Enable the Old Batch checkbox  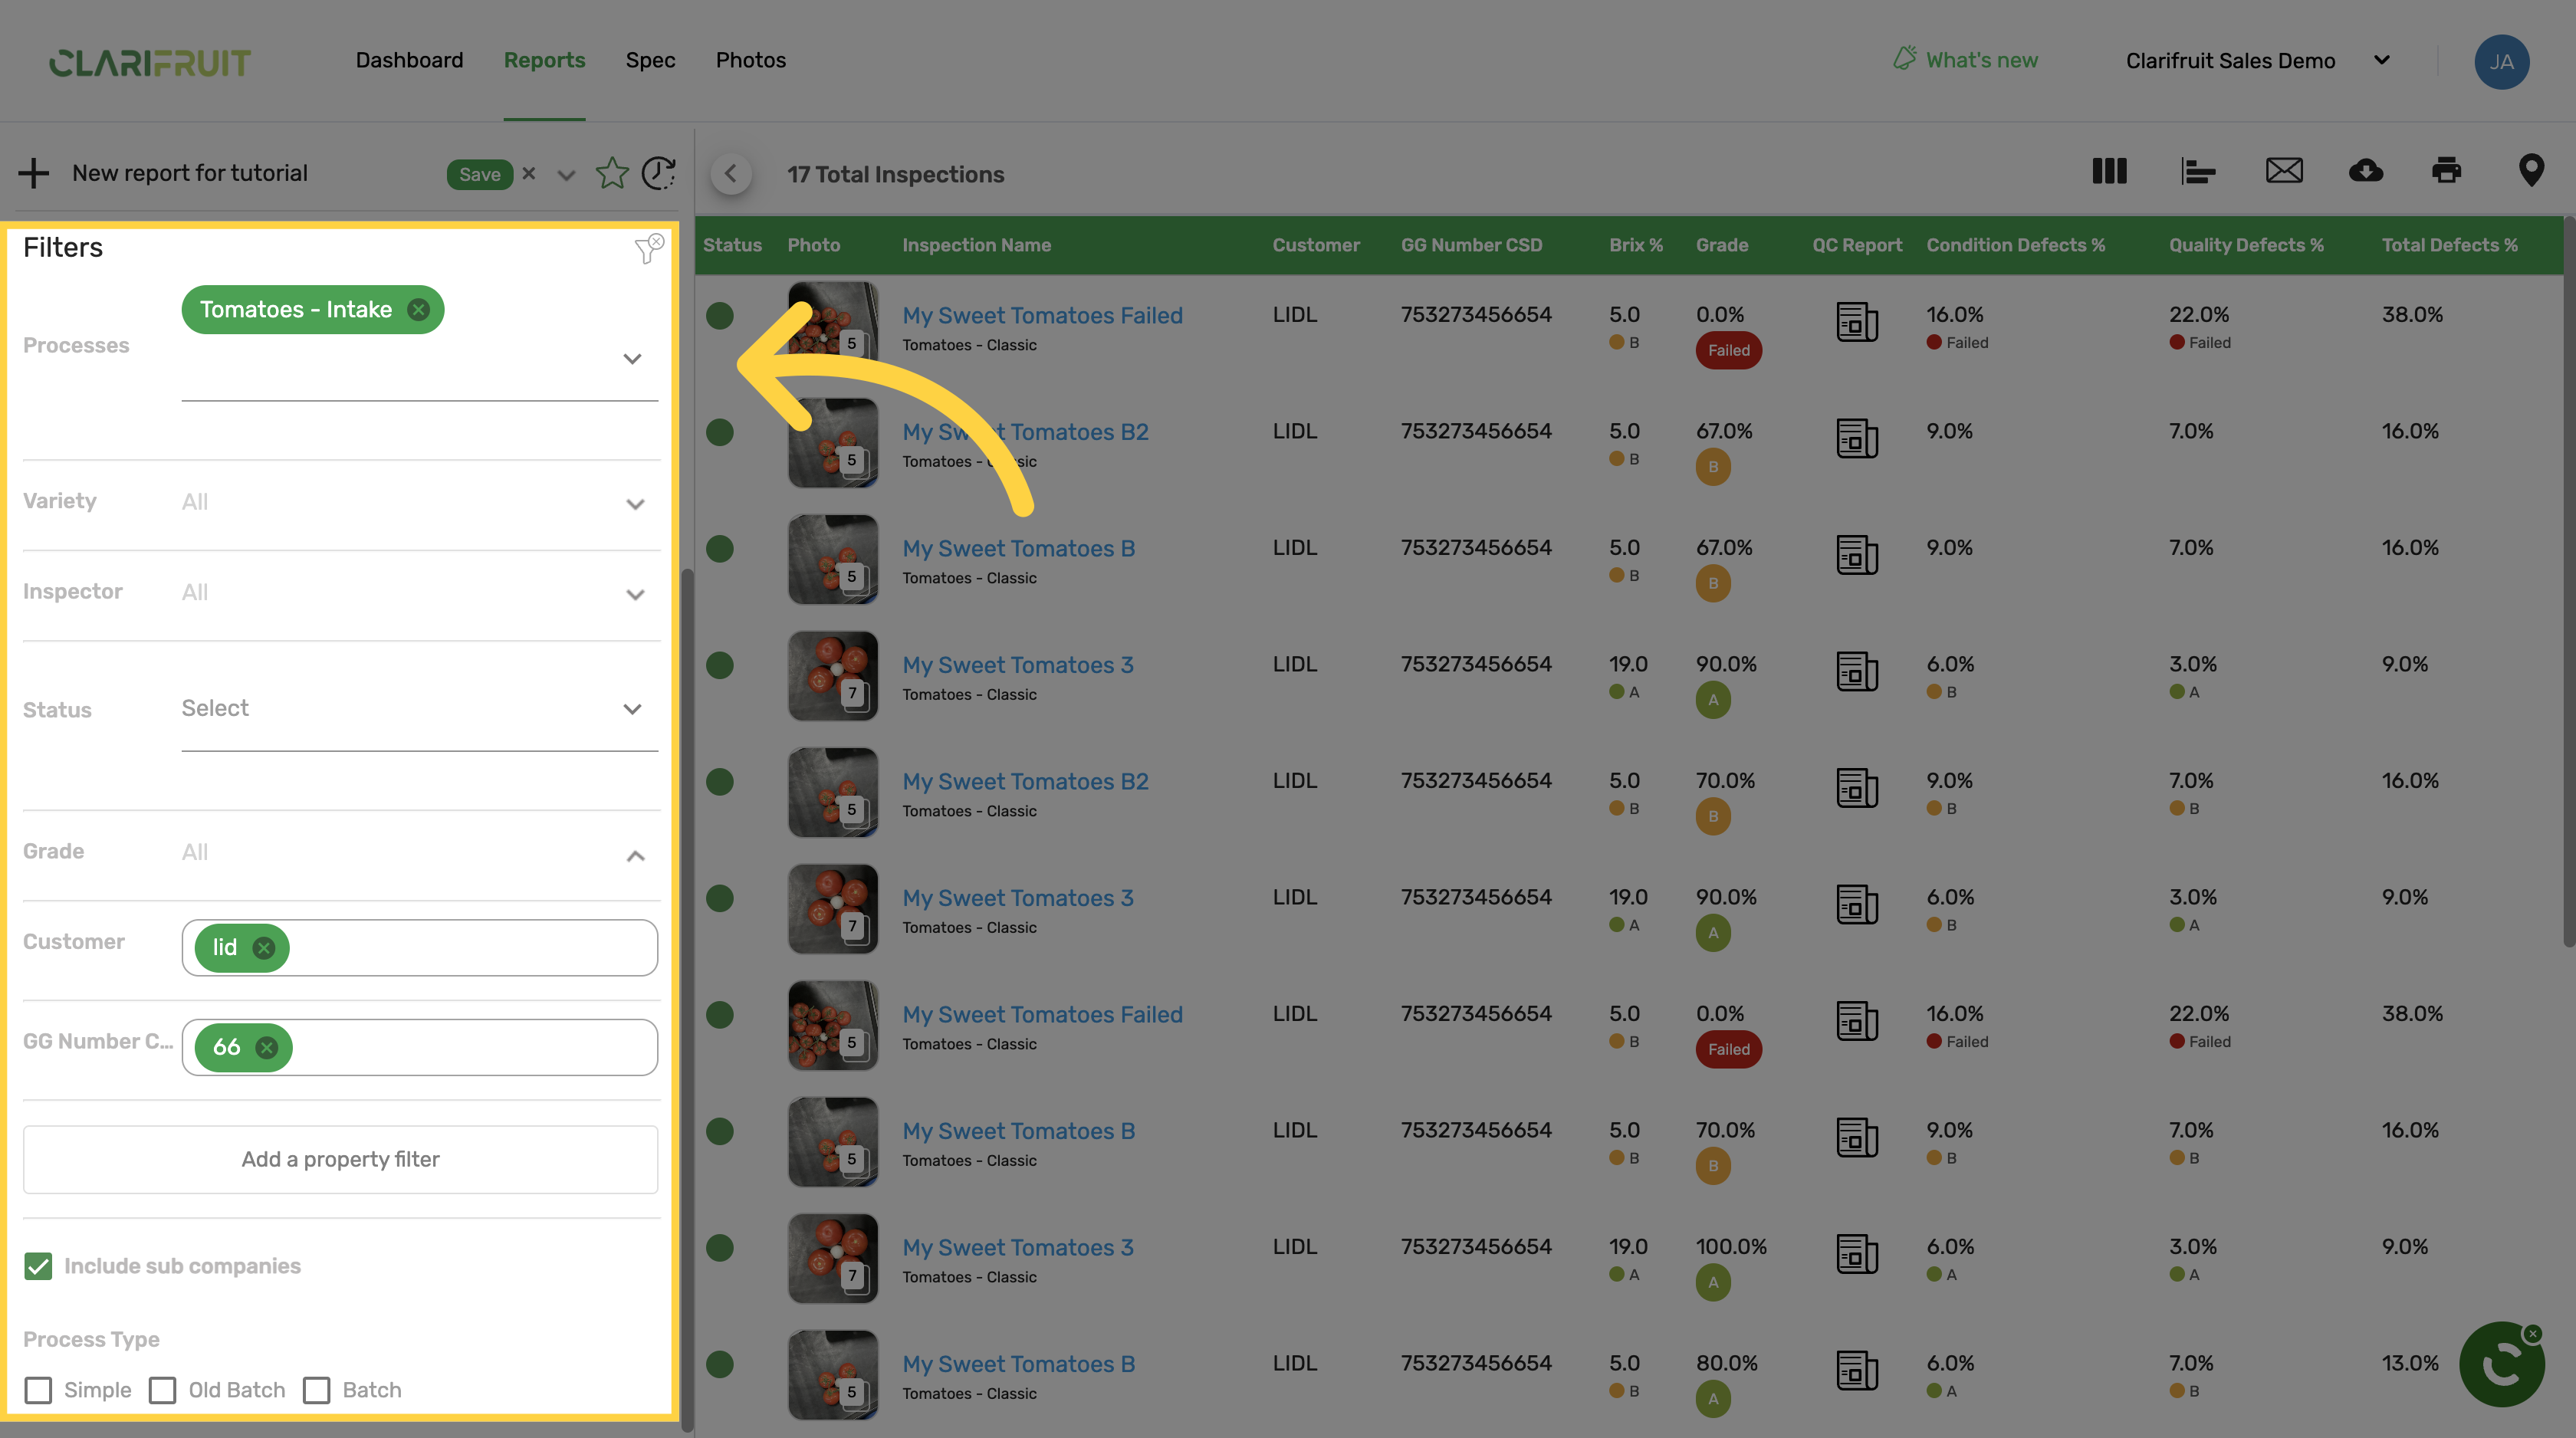pyautogui.click(x=162, y=1390)
